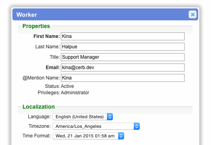Click the Properties section heading
The width and height of the screenshot is (211, 145).
pos(36,26)
